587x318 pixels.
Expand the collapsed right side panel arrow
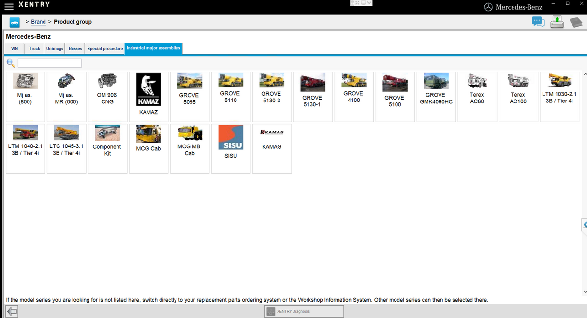tap(584, 225)
